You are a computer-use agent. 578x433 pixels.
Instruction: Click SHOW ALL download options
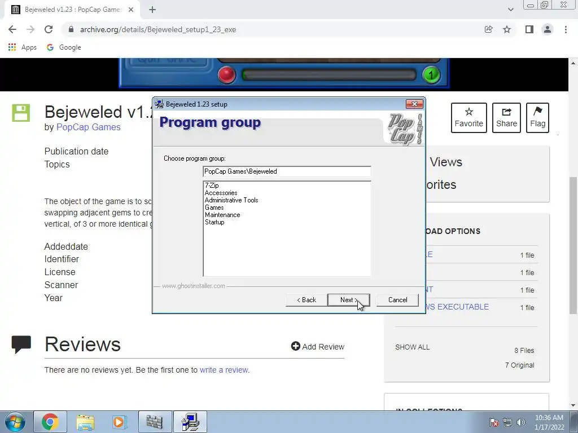click(412, 347)
